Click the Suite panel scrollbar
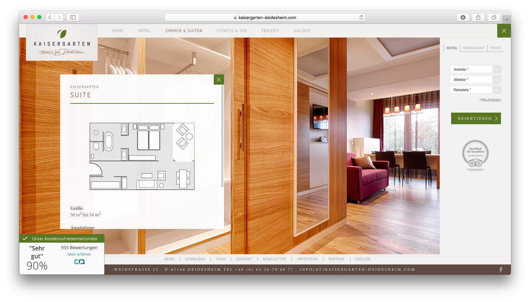 pyautogui.click(x=222, y=136)
